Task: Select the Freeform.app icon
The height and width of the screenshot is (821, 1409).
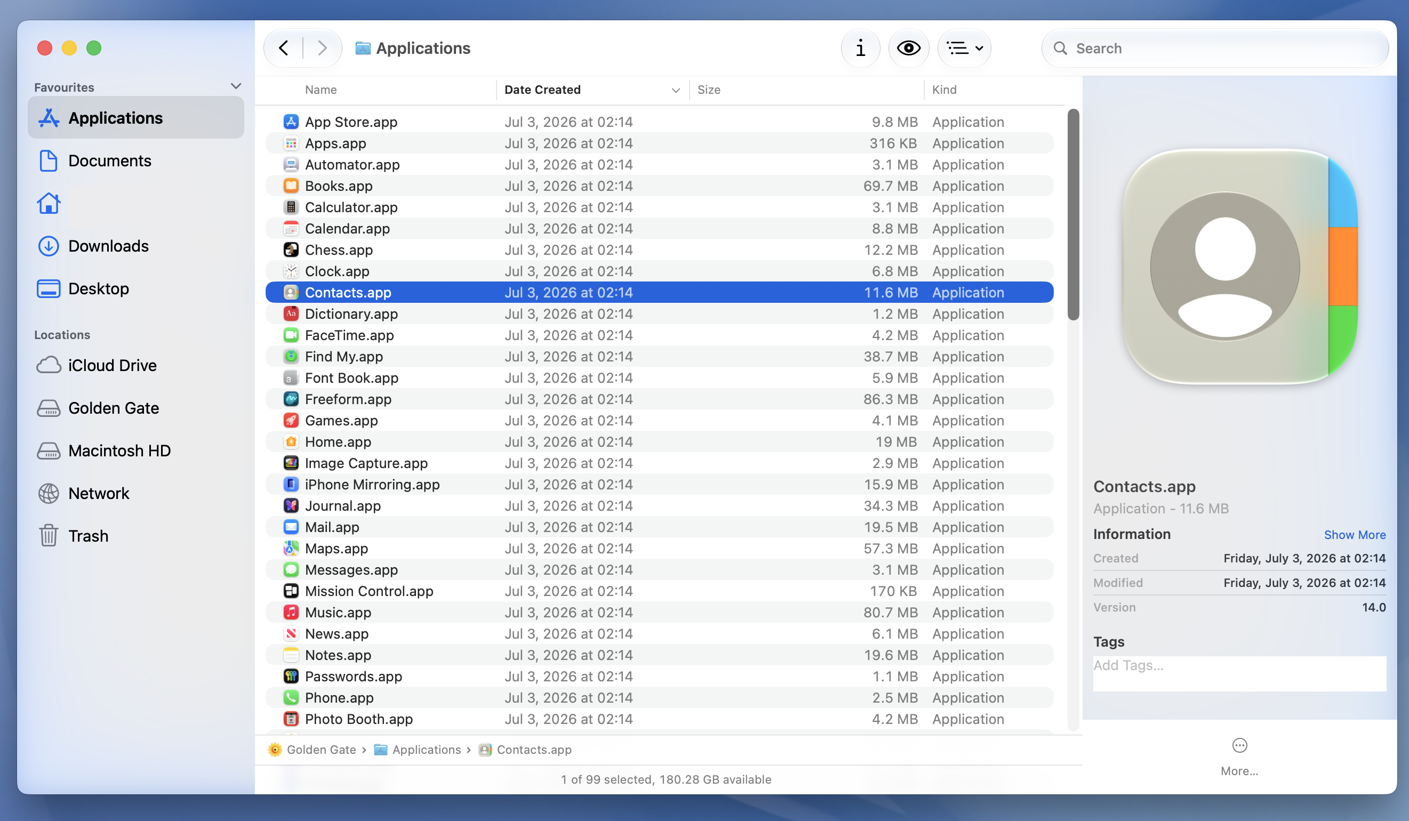Action: click(291, 399)
